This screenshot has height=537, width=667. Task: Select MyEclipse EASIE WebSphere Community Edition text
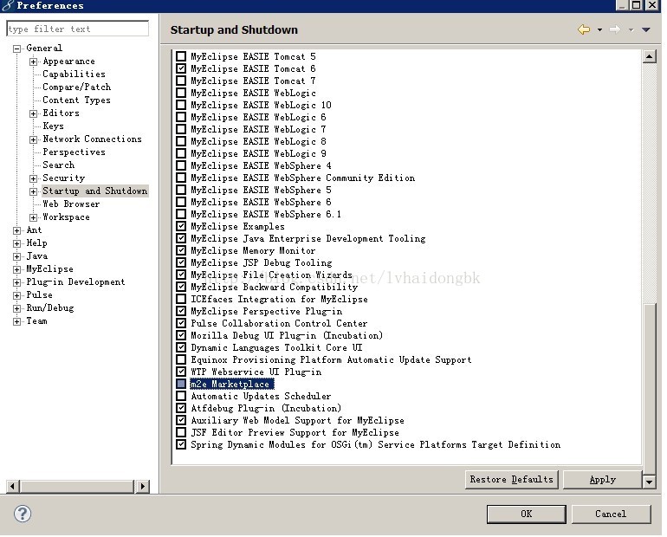(x=302, y=178)
